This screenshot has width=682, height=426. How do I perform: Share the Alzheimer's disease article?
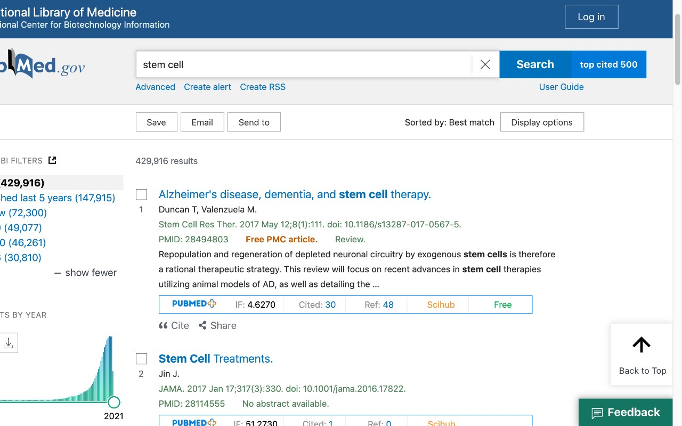coord(217,325)
